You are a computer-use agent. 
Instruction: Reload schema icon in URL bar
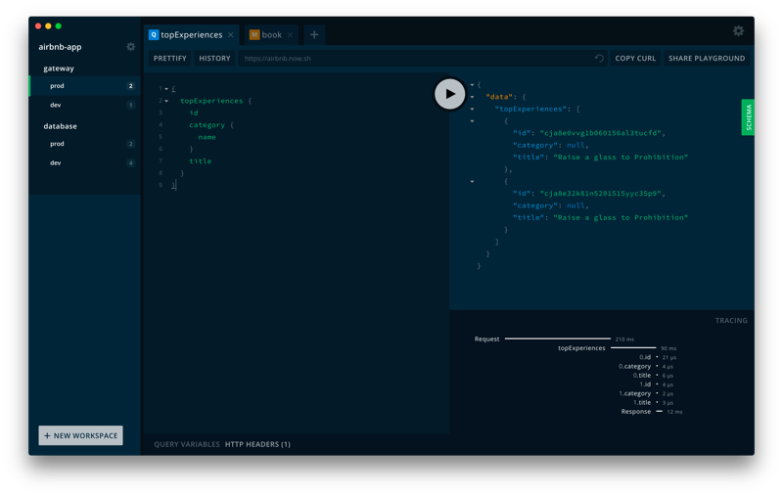(x=599, y=59)
